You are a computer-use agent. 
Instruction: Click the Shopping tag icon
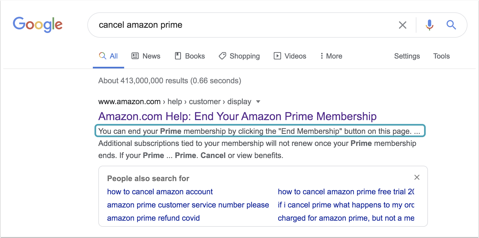222,56
